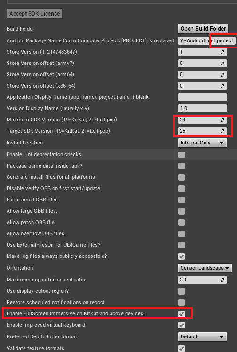This screenshot has height=352, width=237.
Task: Edit the Store Version offset (x86_64) field
Action: point(202,86)
